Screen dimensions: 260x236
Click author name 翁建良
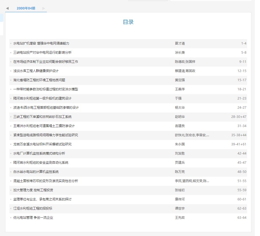pos(180,126)
